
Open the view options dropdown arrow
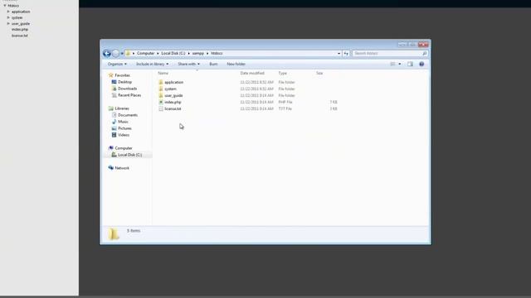pos(400,64)
